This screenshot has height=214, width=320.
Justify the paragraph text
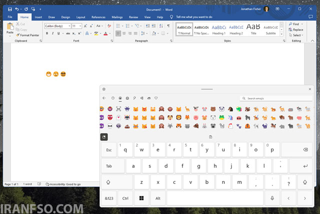click(x=135, y=34)
